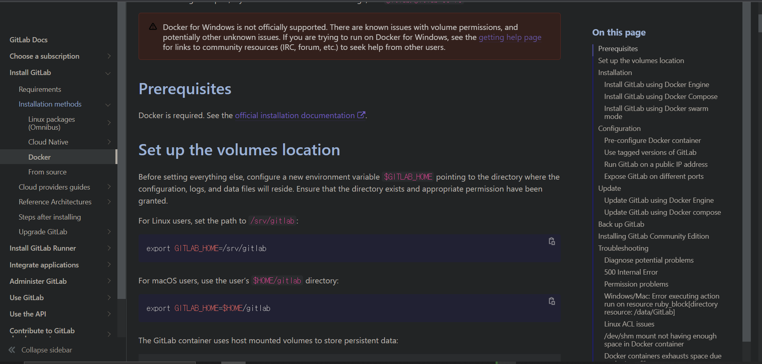Open GitLab Docs home in sidebar
762x364 pixels.
pyautogui.click(x=28, y=40)
